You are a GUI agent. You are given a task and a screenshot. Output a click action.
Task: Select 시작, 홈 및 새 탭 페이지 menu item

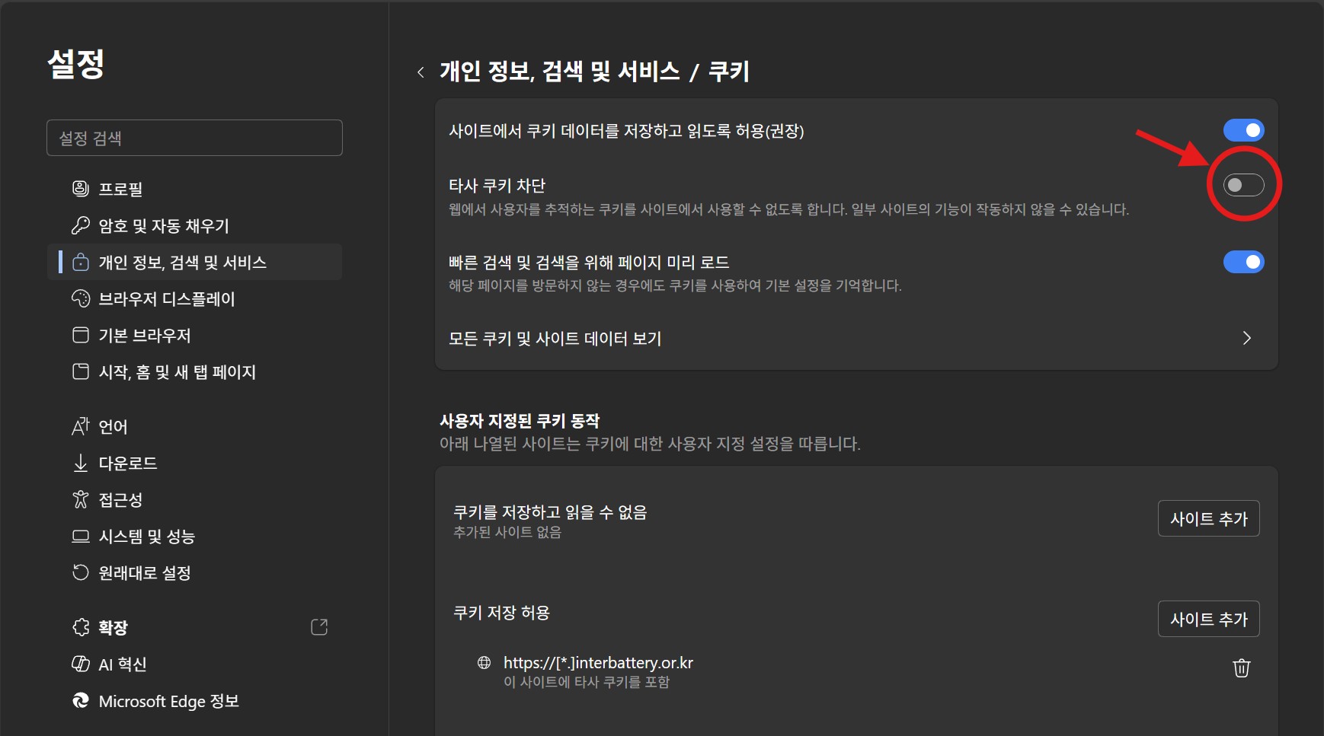point(177,371)
